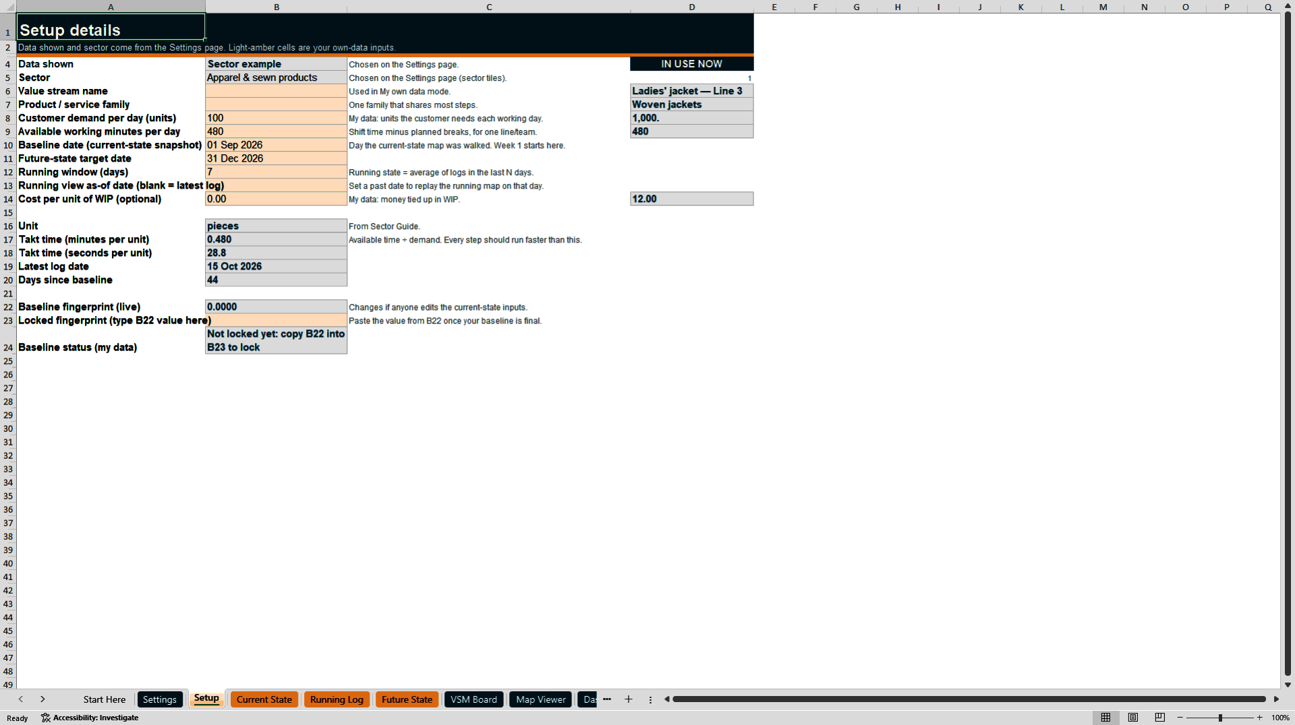Select Not locked yet status cell
Screen dimensions: 1295x725
pos(276,340)
